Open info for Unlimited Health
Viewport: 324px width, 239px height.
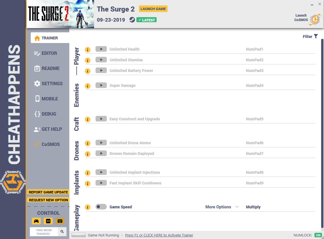88,50
